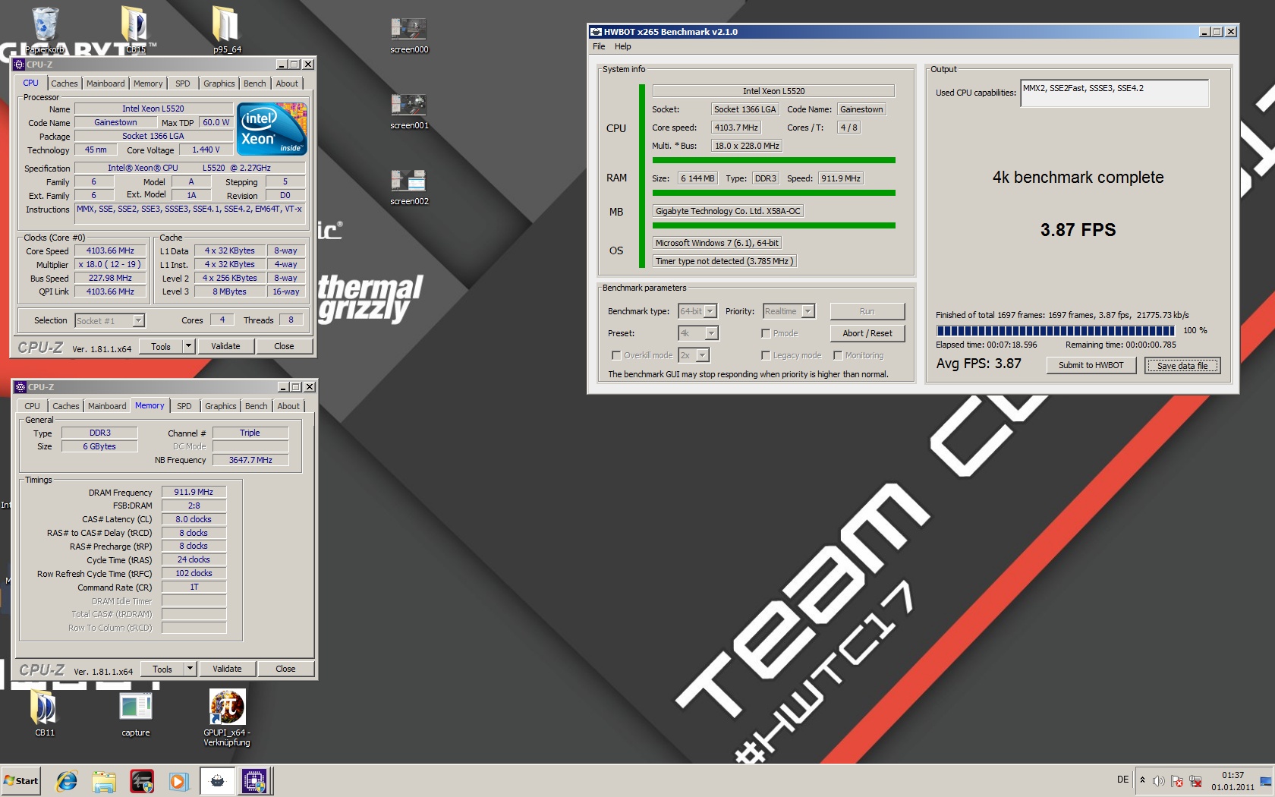Viewport: 1275px width, 797px height.
Task: Expand Tools arrow in upper CPU-Z
Action: pos(188,346)
